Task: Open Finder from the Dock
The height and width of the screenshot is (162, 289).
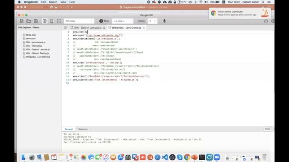Action: tap(24, 157)
